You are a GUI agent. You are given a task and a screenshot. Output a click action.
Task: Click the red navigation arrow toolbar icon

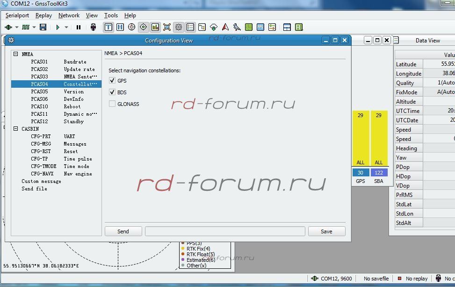tap(225, 28)
